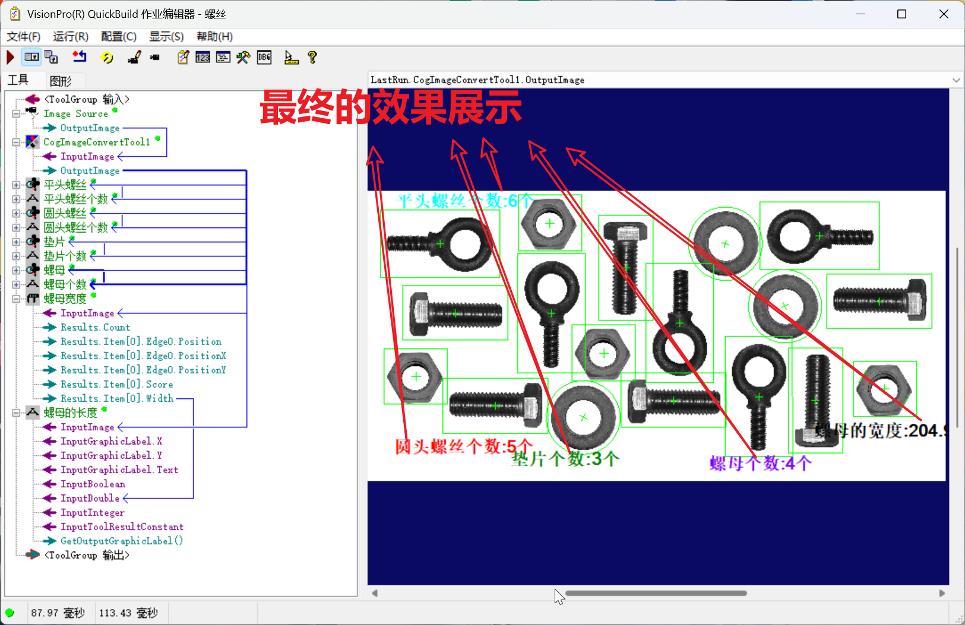Screen dimensions: 965x625
Task: Select Results.Item[0].Edge0.PositionX terminal
Action: point(143,356)
